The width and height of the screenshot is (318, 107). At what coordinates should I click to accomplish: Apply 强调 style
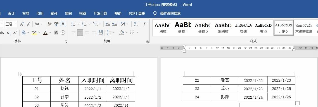243,28
